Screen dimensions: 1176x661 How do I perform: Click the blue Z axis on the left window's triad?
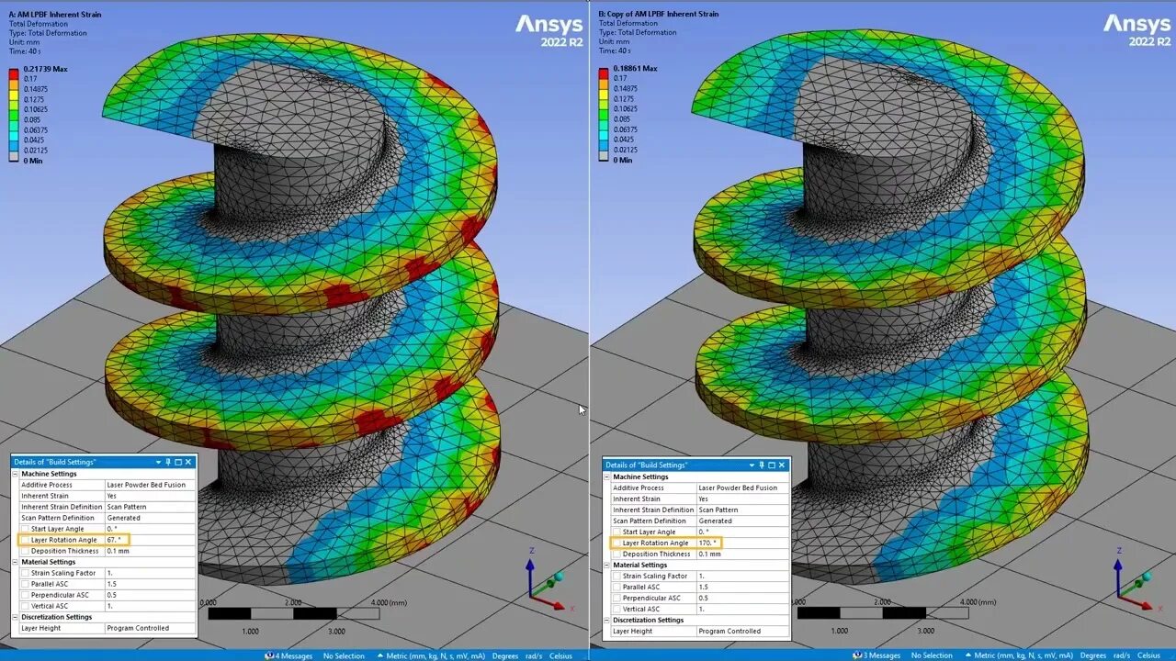point(531,577)
